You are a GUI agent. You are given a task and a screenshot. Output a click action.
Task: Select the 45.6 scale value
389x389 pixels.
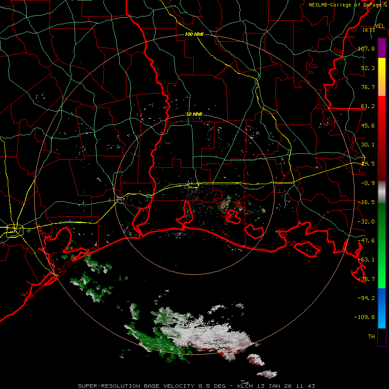[368, 125]
